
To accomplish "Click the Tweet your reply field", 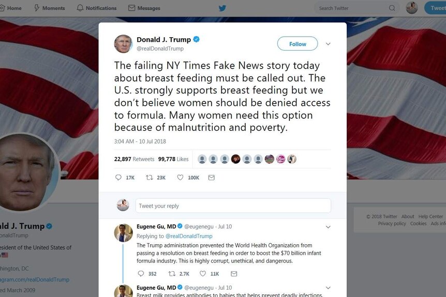I will point(233,206).
